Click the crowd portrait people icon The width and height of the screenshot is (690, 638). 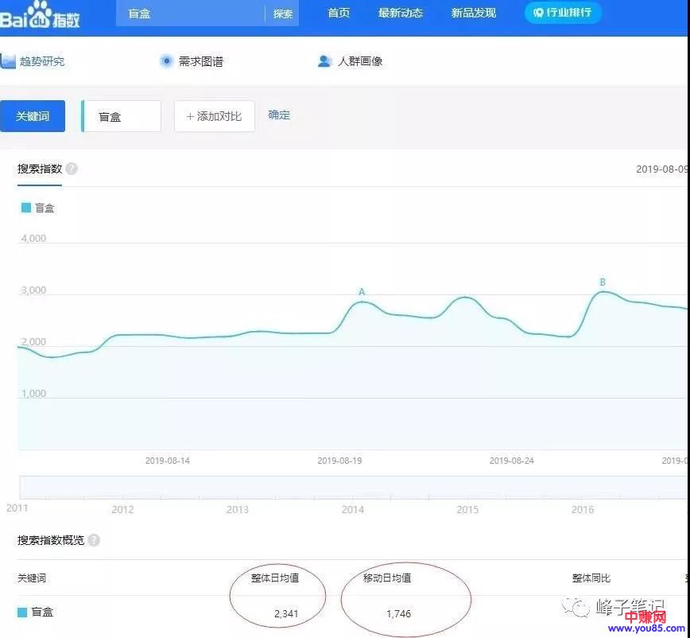click(324, 61)
